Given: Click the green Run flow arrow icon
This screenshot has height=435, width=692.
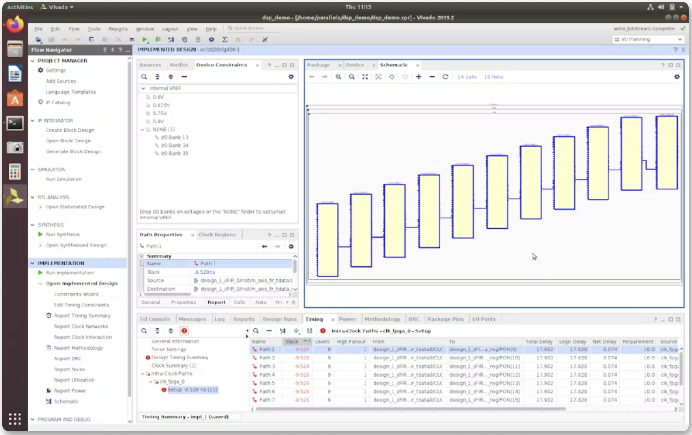Looking at the screenshot, I should point(145,39).
